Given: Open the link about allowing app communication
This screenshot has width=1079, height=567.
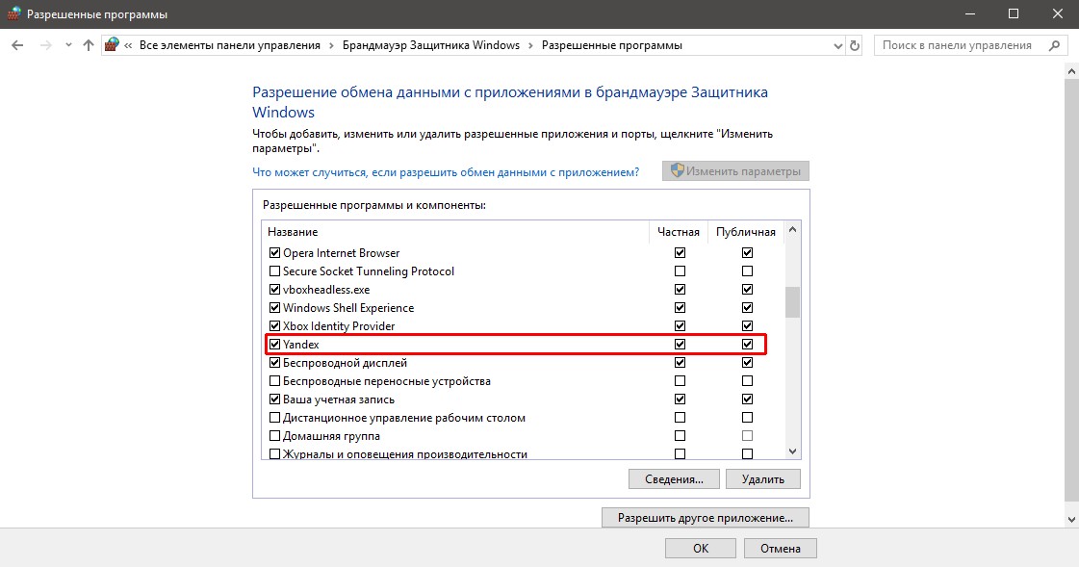Looking at the screenshot, I should [446, 172].
